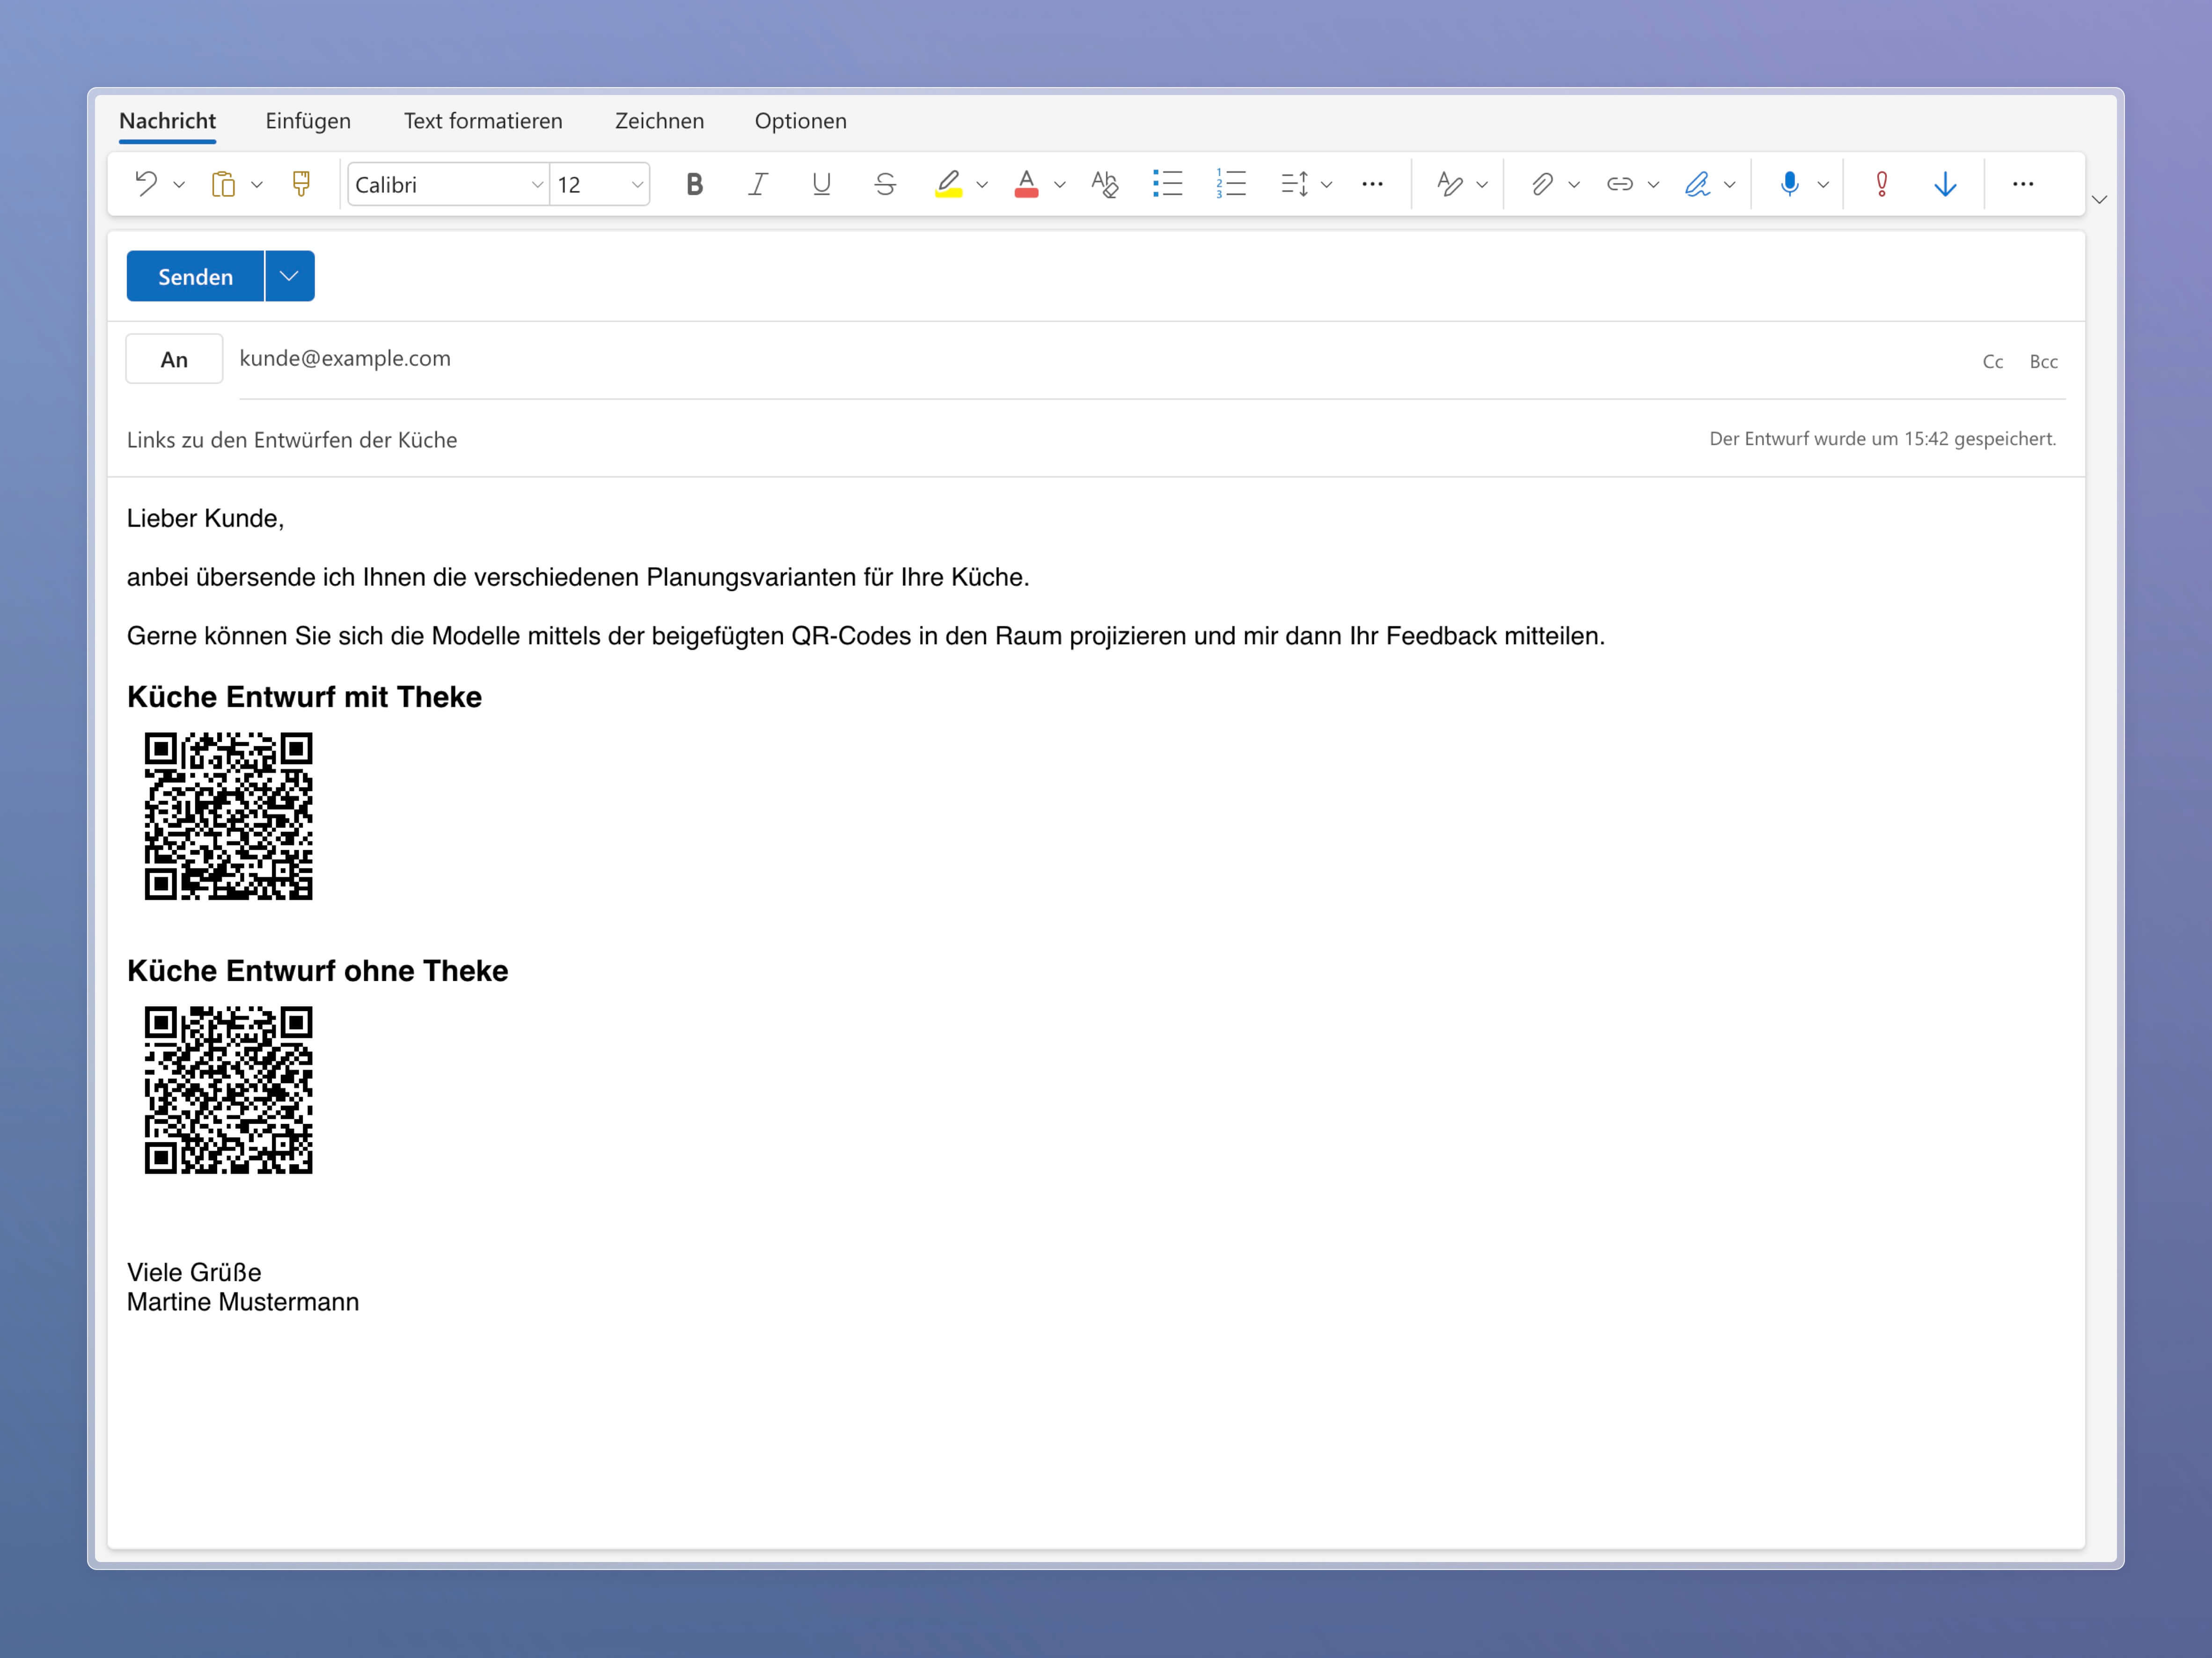The image size is (2212, 1658).
Task: Click the yellow text highlight color
Action: pos(947,184)
